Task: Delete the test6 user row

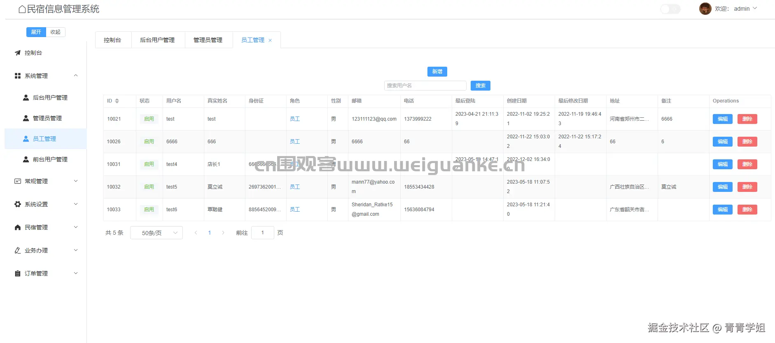Action: 747,210
